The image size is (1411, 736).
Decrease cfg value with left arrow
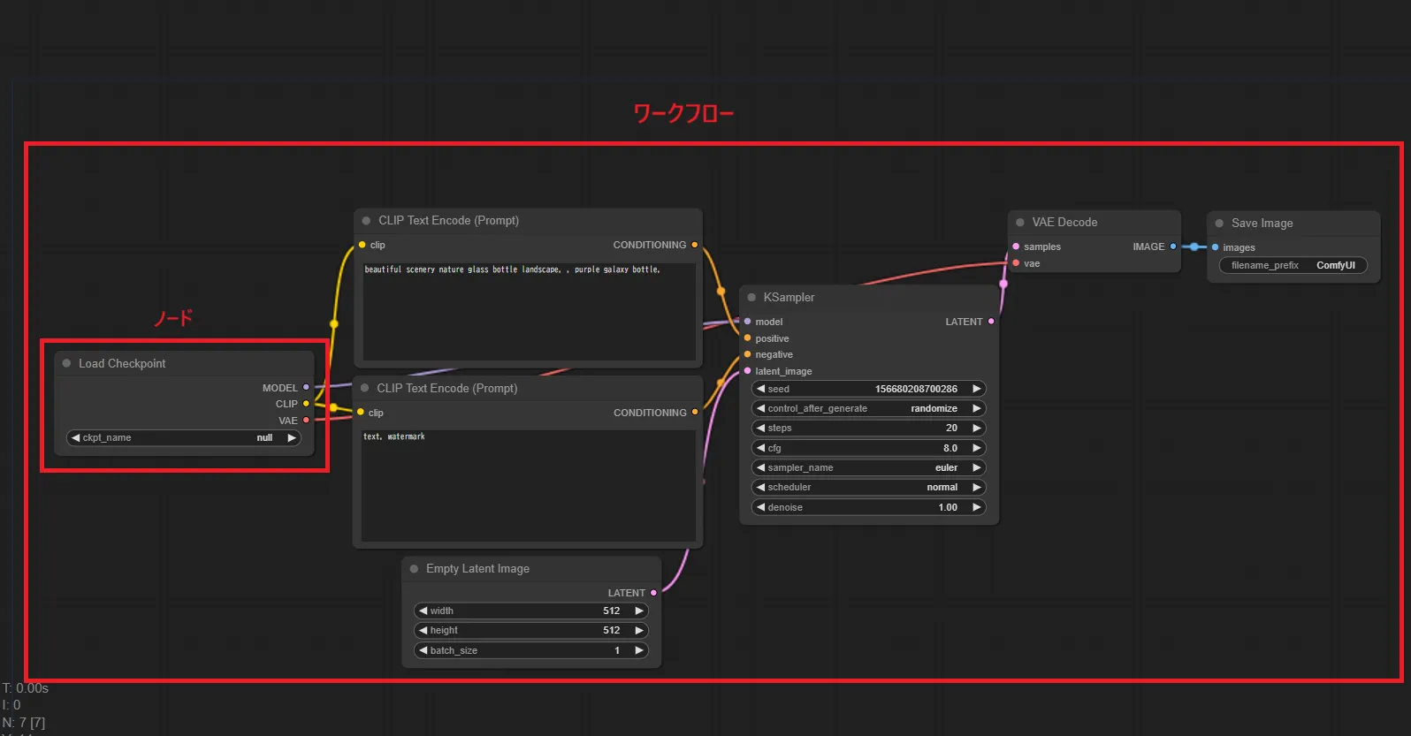[x=760, y=448]
